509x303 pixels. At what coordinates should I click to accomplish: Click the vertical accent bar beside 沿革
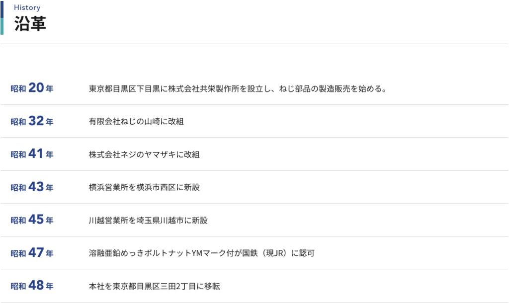2,17
